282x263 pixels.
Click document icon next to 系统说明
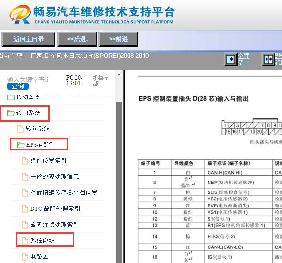[25, 241]
